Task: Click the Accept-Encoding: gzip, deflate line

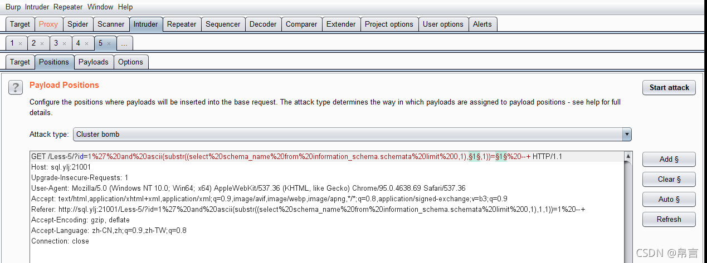Action: point(80,220)
